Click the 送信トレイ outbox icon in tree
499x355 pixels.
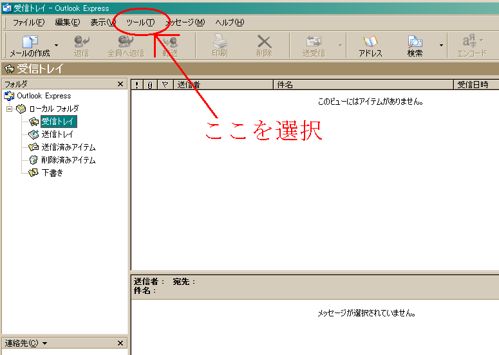pyautogui.click(x=33, y=134)
